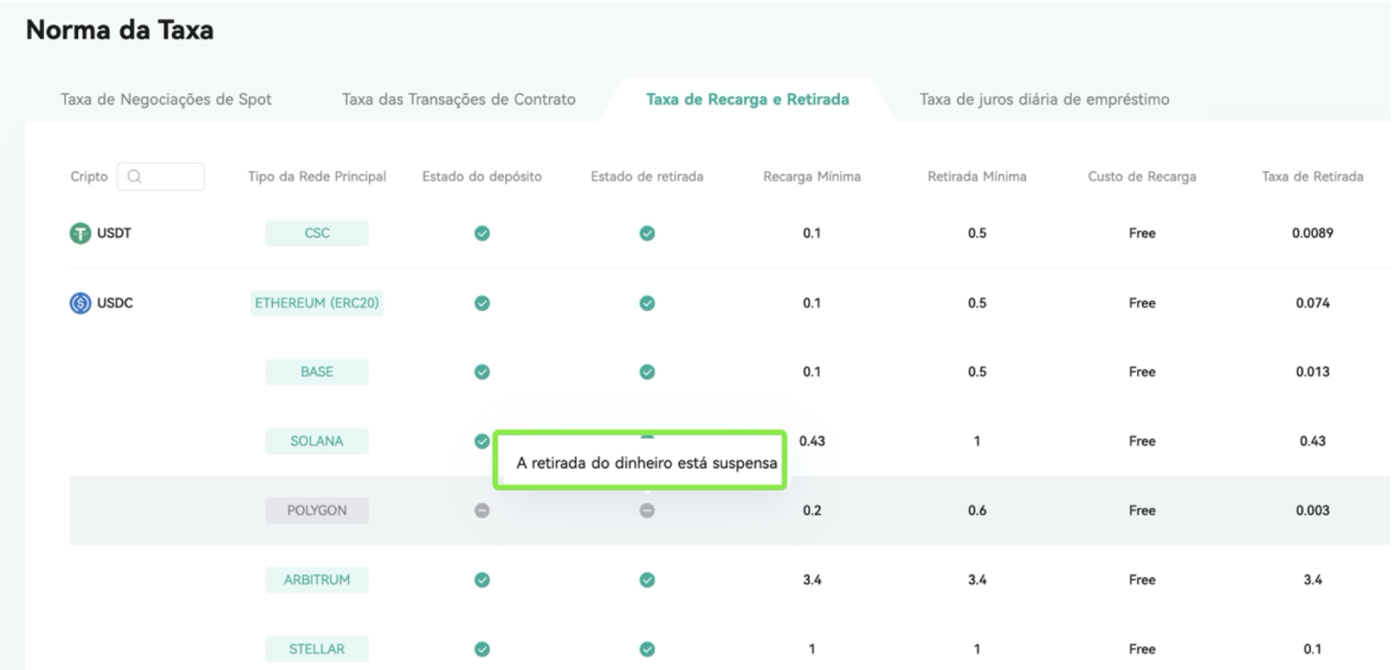Viewport: 1392px width, 670px height.
Task: Click the ETHEREUM (ERC20) withdrawal status checkmark
Action: pos(647,303)
